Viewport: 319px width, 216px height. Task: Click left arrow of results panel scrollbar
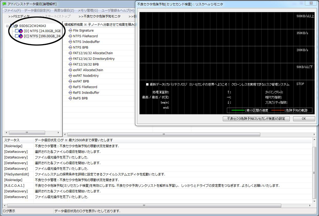[65, 134]
